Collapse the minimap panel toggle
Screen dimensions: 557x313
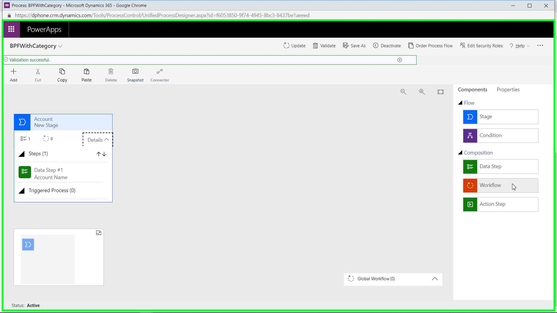click(99, 233)
